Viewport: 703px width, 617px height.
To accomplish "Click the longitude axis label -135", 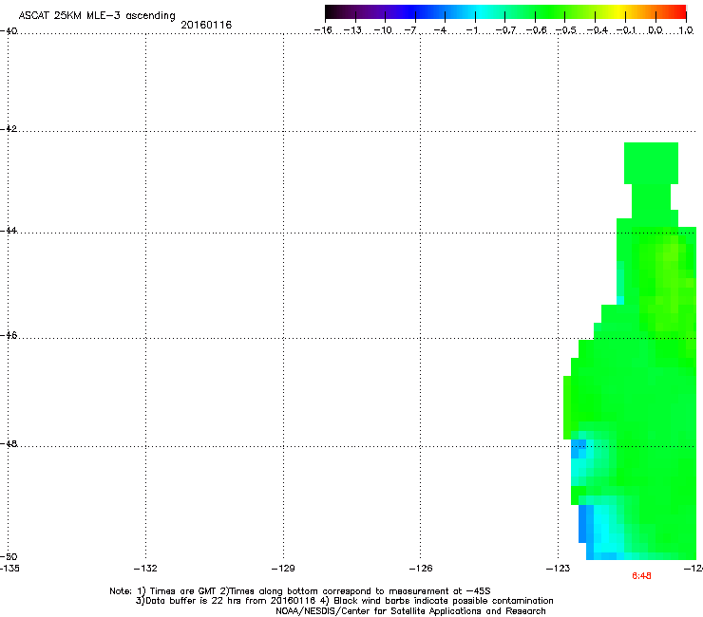I will [x=9, y=569].
